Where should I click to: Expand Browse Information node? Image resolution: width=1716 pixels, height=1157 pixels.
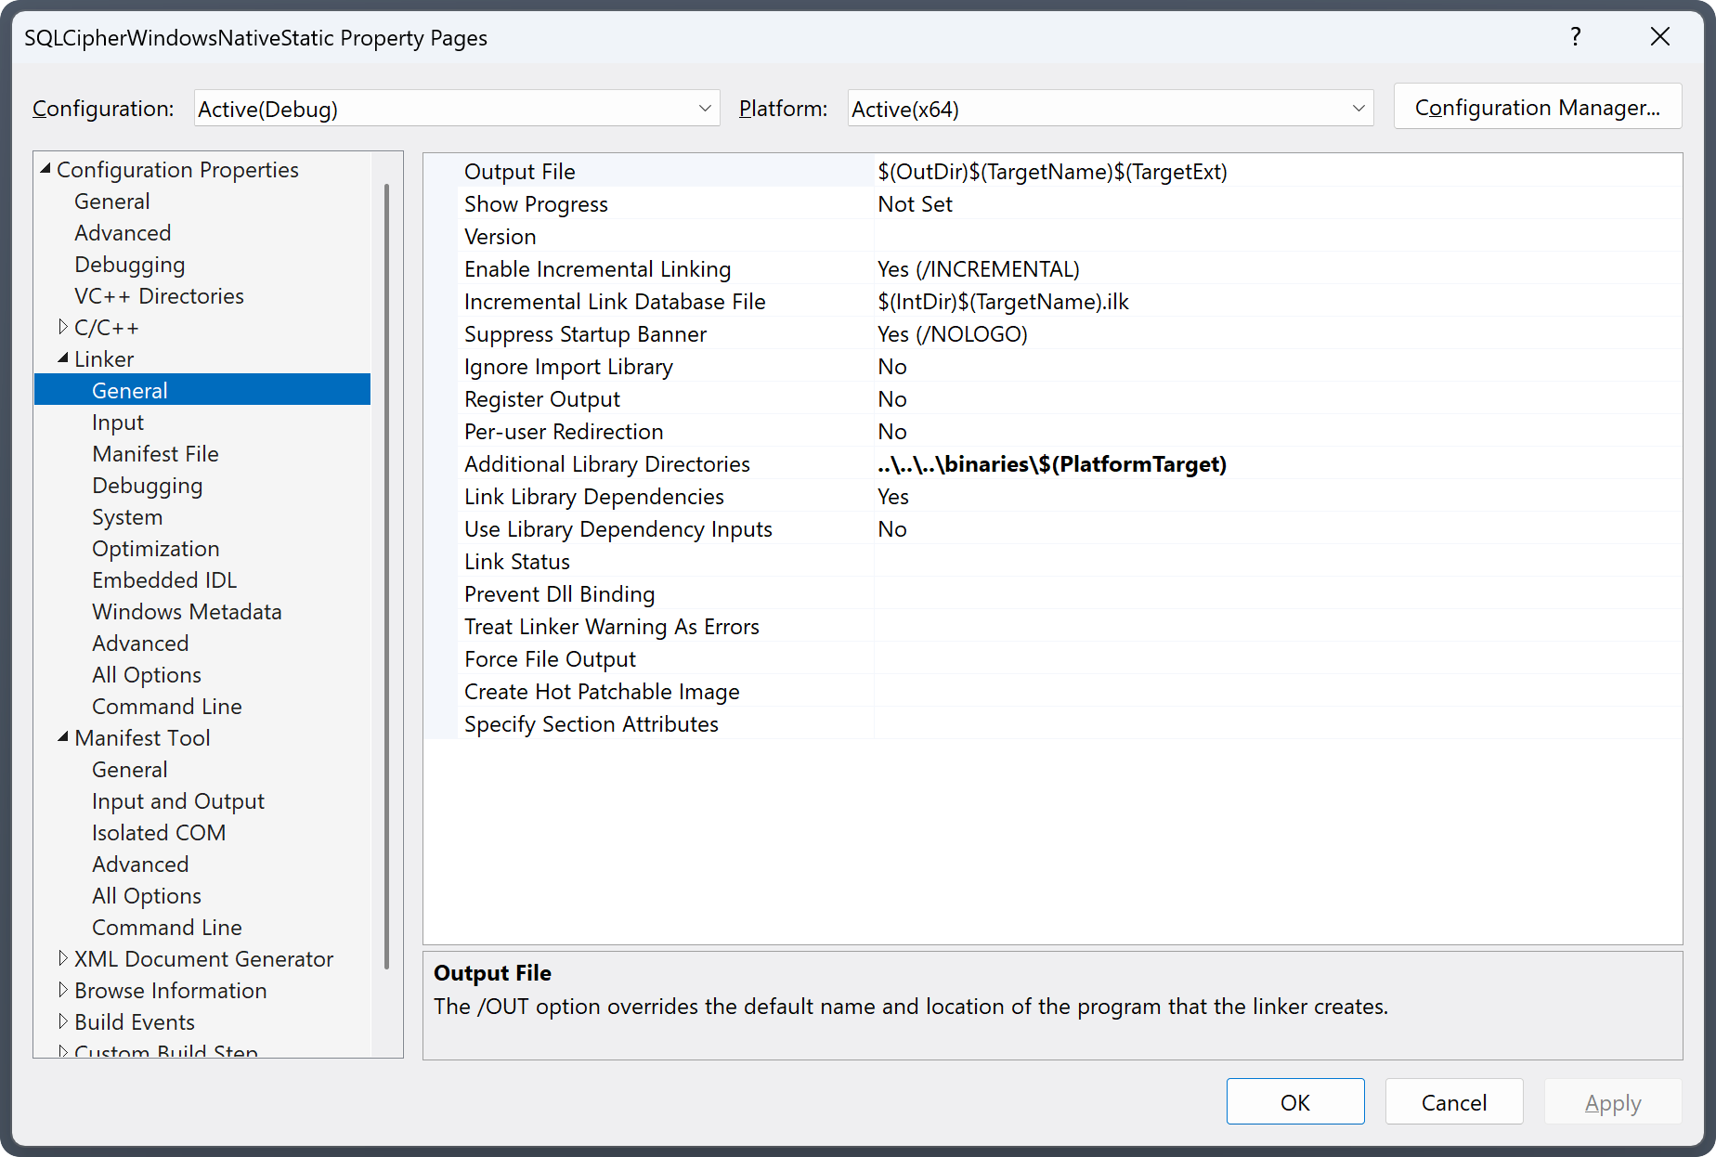[x=63, y=990]
